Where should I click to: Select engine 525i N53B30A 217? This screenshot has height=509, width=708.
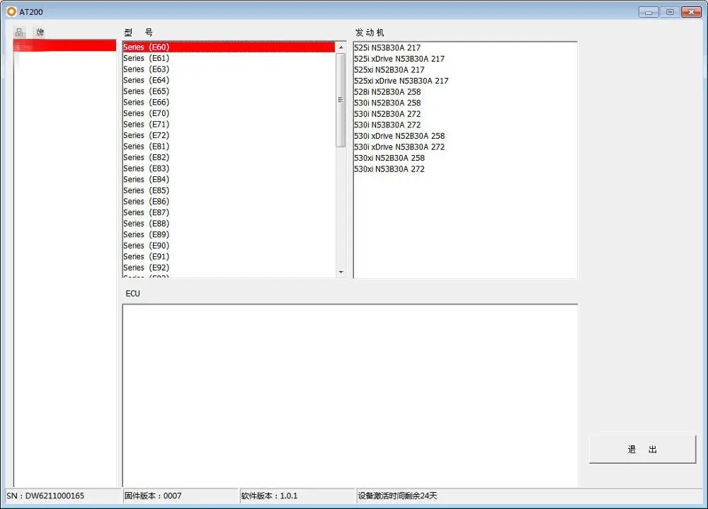click(x=387, y=47)
